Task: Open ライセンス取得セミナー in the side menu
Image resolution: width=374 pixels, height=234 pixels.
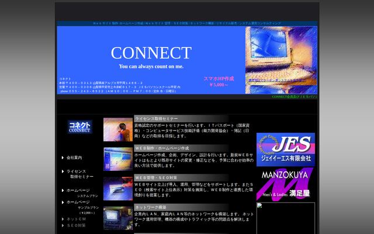Action: [80, 174]
